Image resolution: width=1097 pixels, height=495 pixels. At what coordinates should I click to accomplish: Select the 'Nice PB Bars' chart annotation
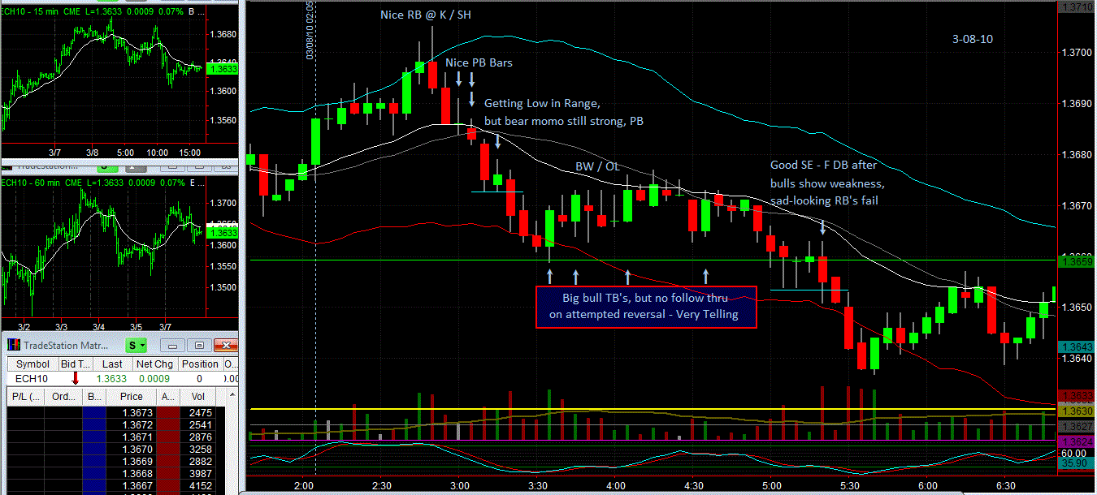click(479, 62)
